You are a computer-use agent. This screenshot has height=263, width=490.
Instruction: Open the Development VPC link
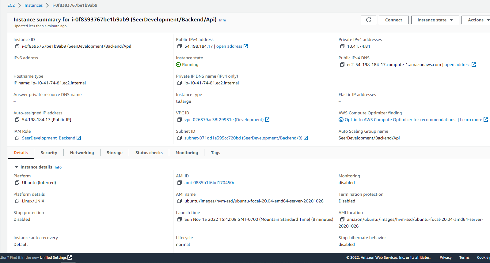(x=224, y=120)
